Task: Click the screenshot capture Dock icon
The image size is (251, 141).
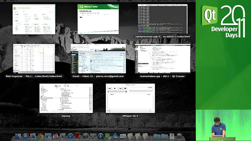Action: click(93, 136)
